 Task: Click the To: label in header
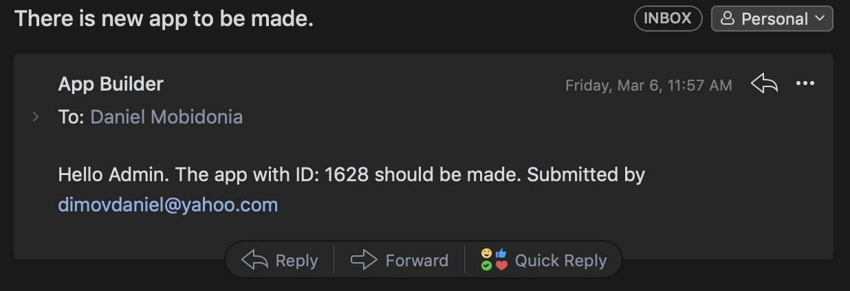72,117
